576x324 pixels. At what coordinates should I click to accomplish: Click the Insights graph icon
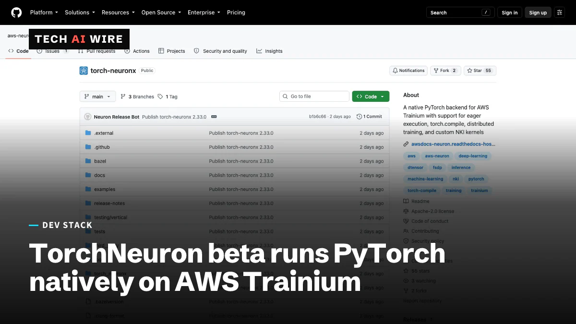coord(259,51)
